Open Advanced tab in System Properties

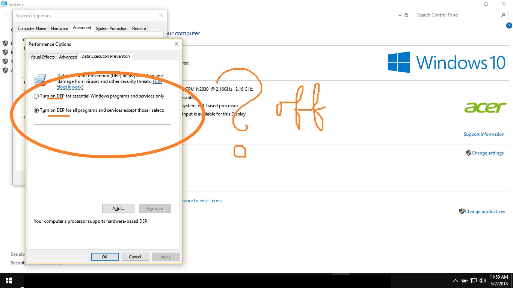coord(82,28)
